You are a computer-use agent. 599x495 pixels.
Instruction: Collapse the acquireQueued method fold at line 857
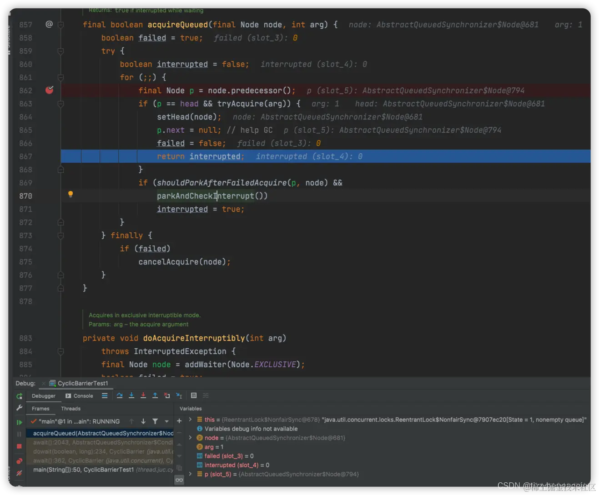tap(60, 25)
